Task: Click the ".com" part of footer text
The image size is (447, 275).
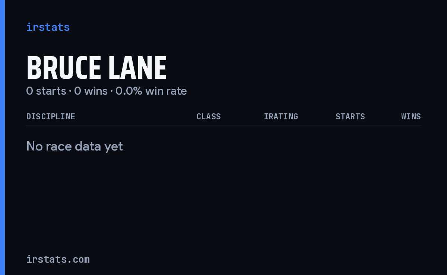Action: coord(77,259)
